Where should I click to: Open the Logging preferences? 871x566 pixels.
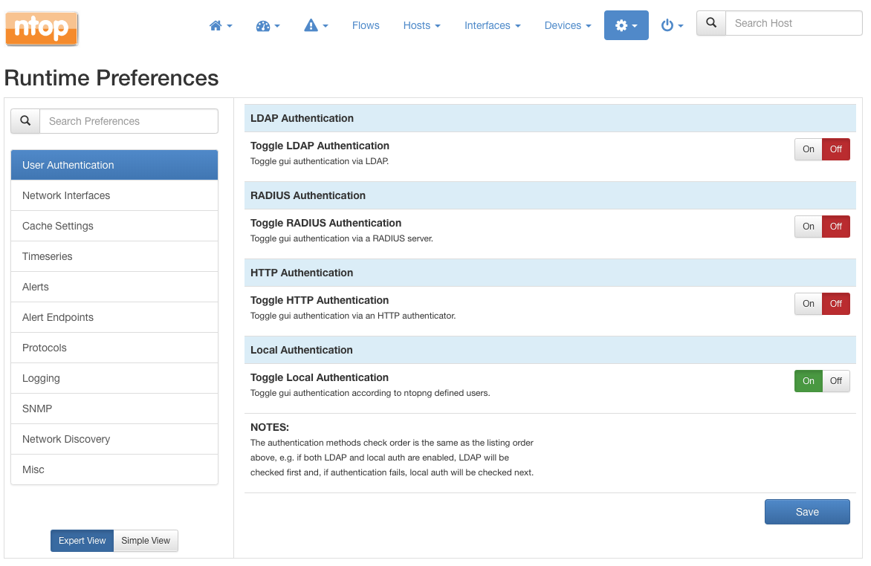(x=114, y=378)
